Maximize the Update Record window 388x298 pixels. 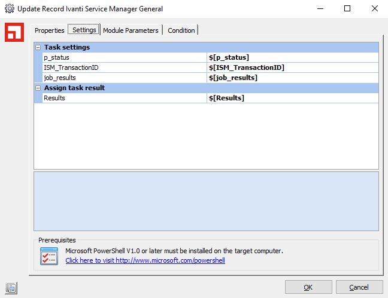(x=347, y=8)
